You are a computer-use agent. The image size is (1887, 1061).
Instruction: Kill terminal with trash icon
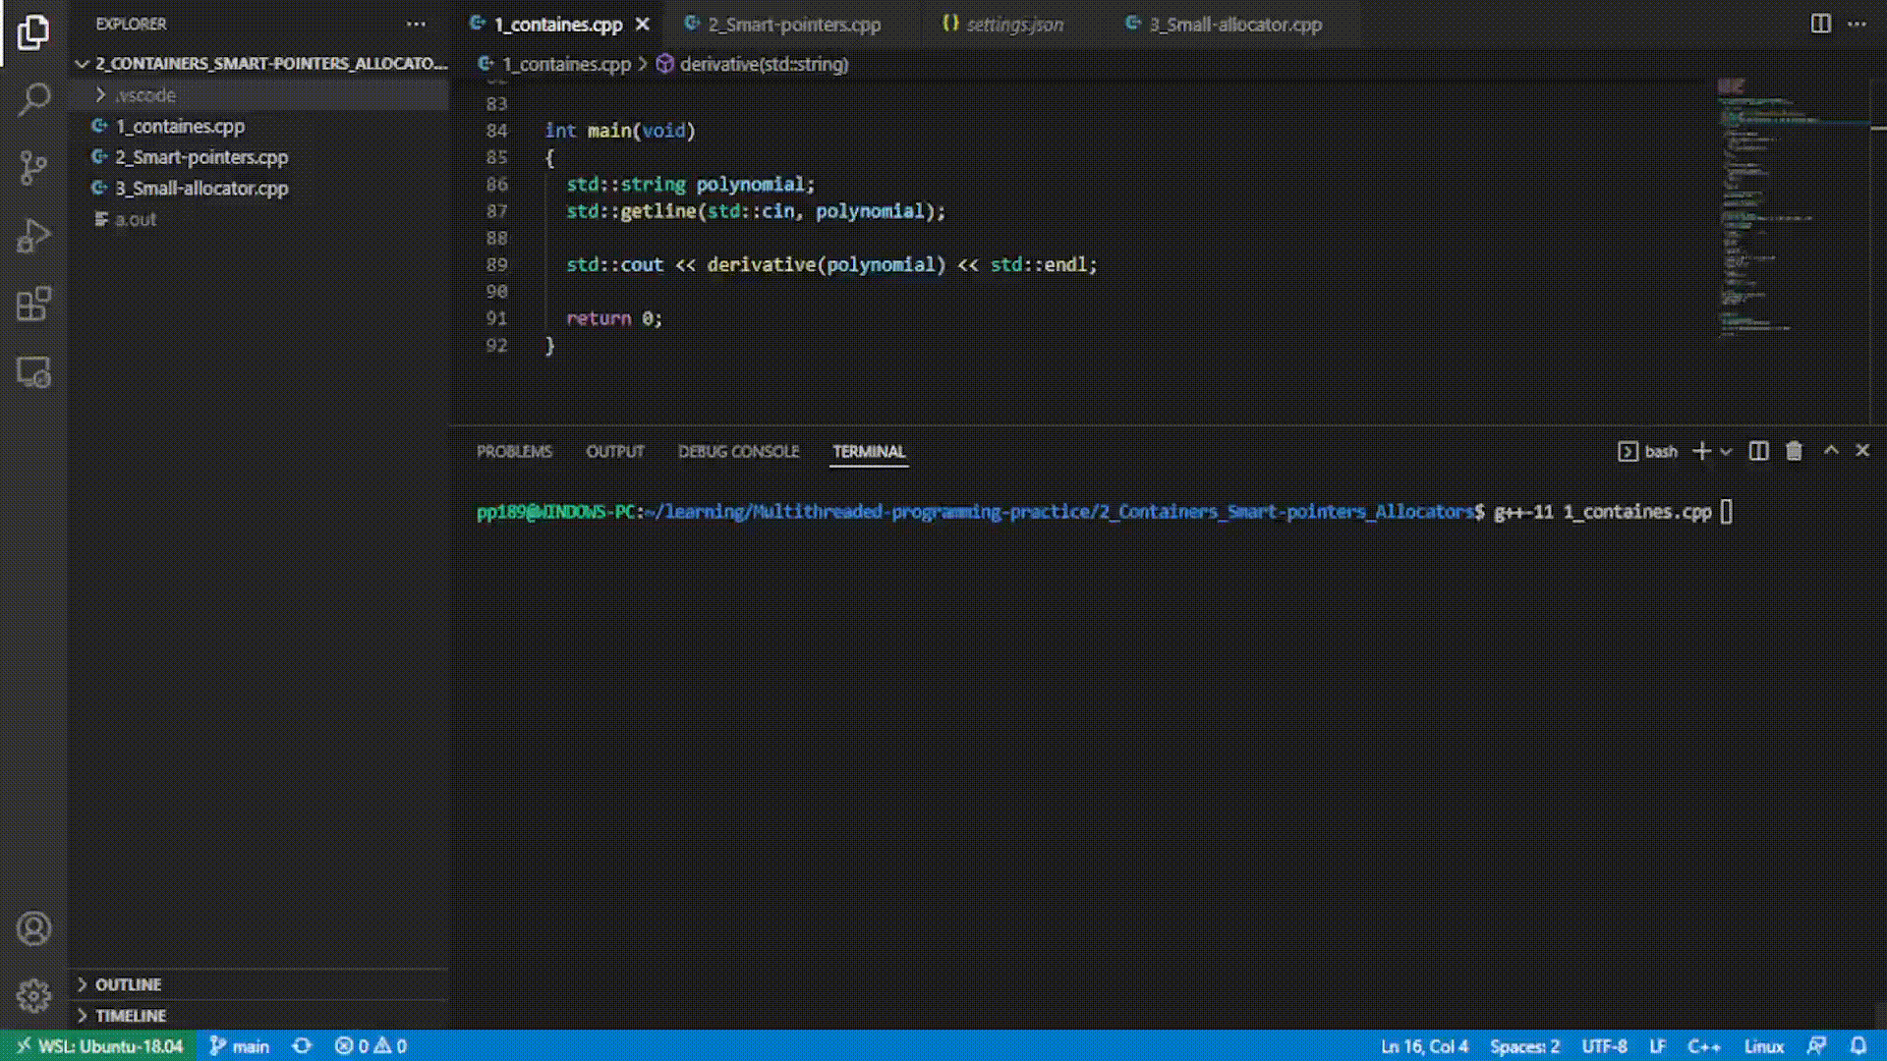(1794, 451)
